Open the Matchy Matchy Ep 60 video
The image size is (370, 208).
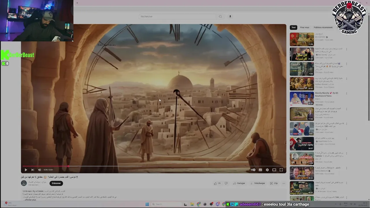tap(302, 98)
